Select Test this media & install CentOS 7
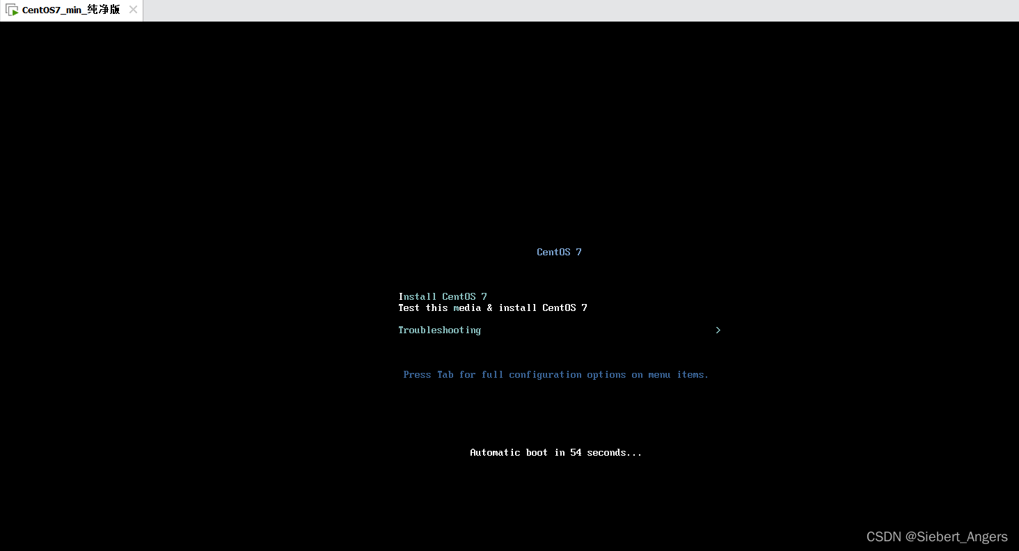This screenshot has height=551, width=1019. pyautogui.click(x=493, y=308)
